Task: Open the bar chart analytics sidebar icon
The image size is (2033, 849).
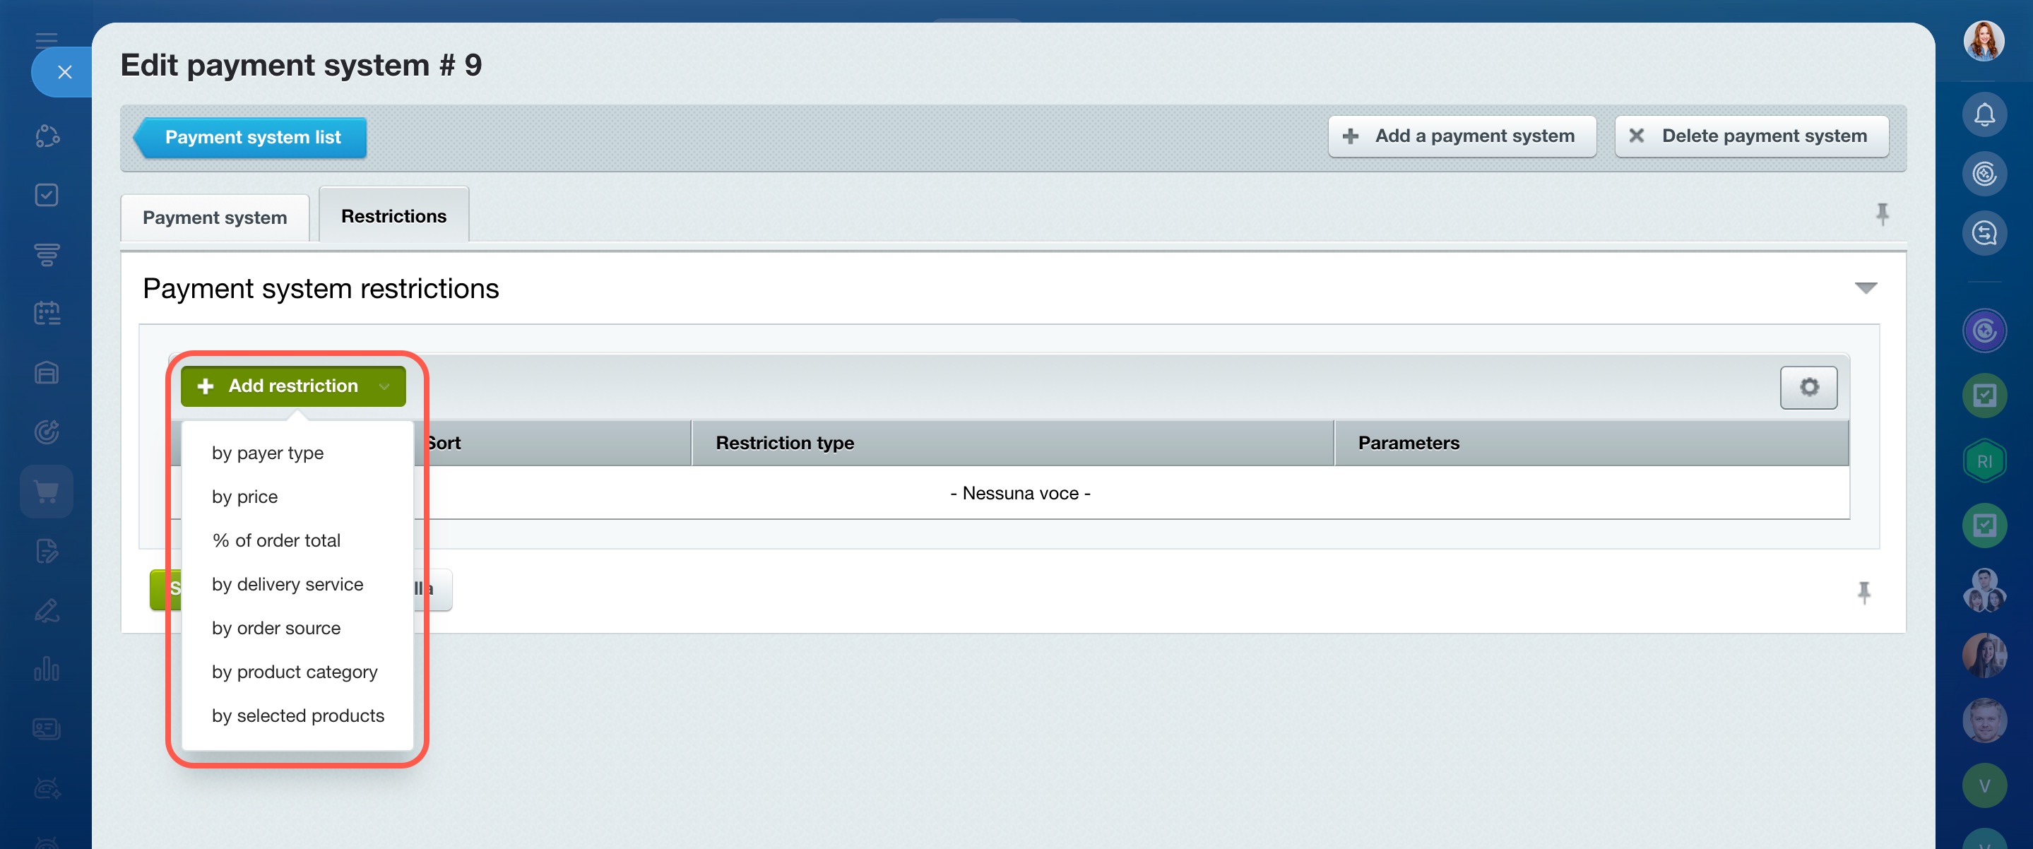Action: coord(47,669)
